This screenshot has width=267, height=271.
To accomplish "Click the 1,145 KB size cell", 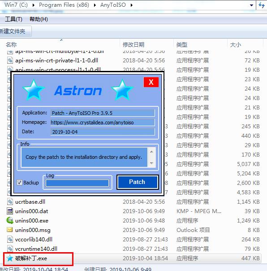I will [x=248, y=202].
